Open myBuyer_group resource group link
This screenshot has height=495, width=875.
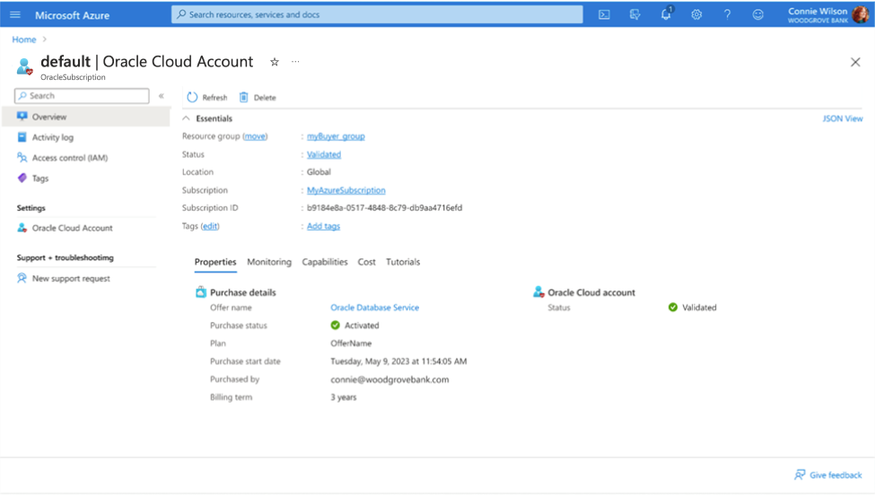coord(336,136)
